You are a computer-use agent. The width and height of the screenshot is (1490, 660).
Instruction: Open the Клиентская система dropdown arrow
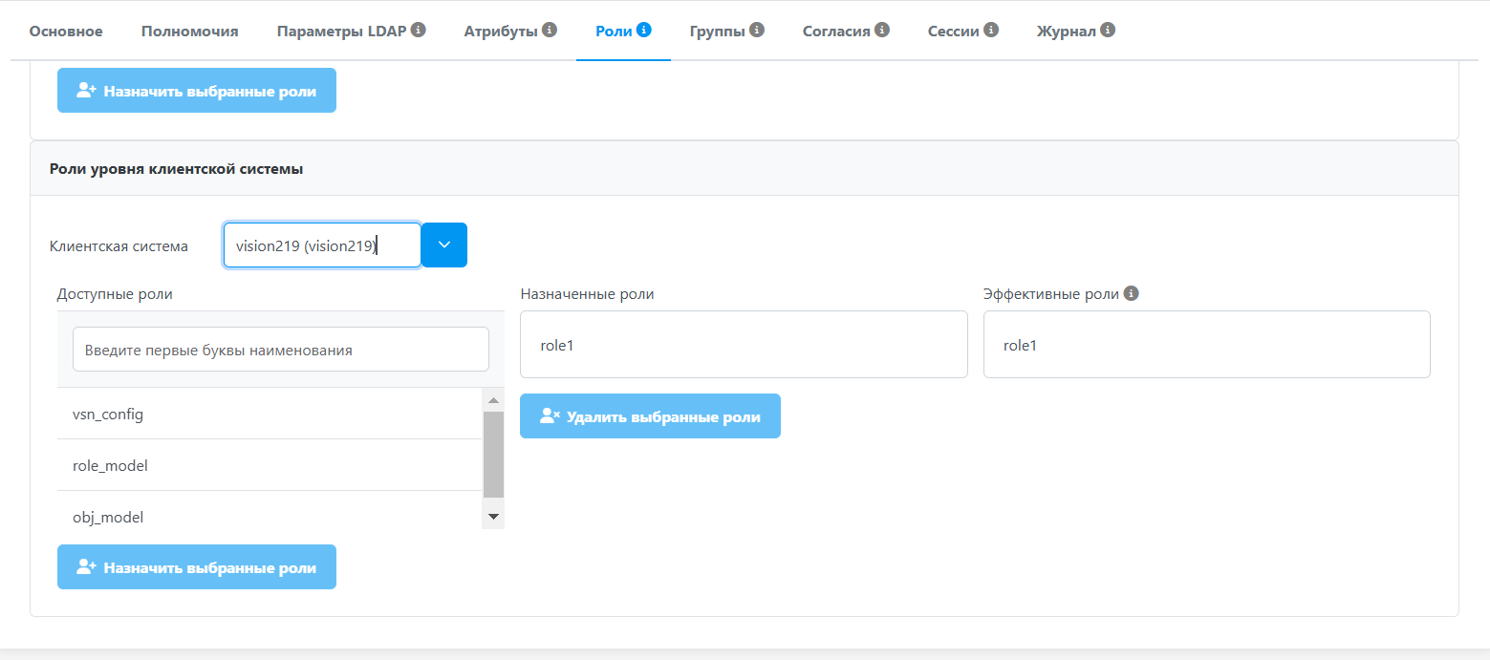444,245
